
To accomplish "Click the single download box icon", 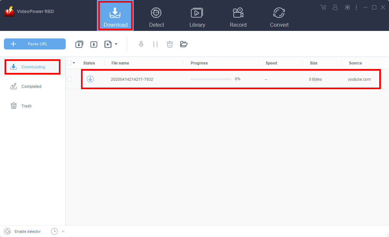I will 94,45.
